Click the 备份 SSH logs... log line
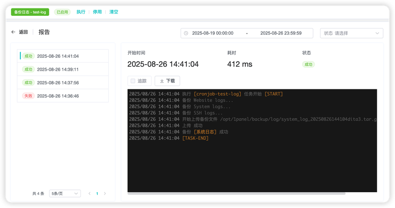 (x=176, y=113)
